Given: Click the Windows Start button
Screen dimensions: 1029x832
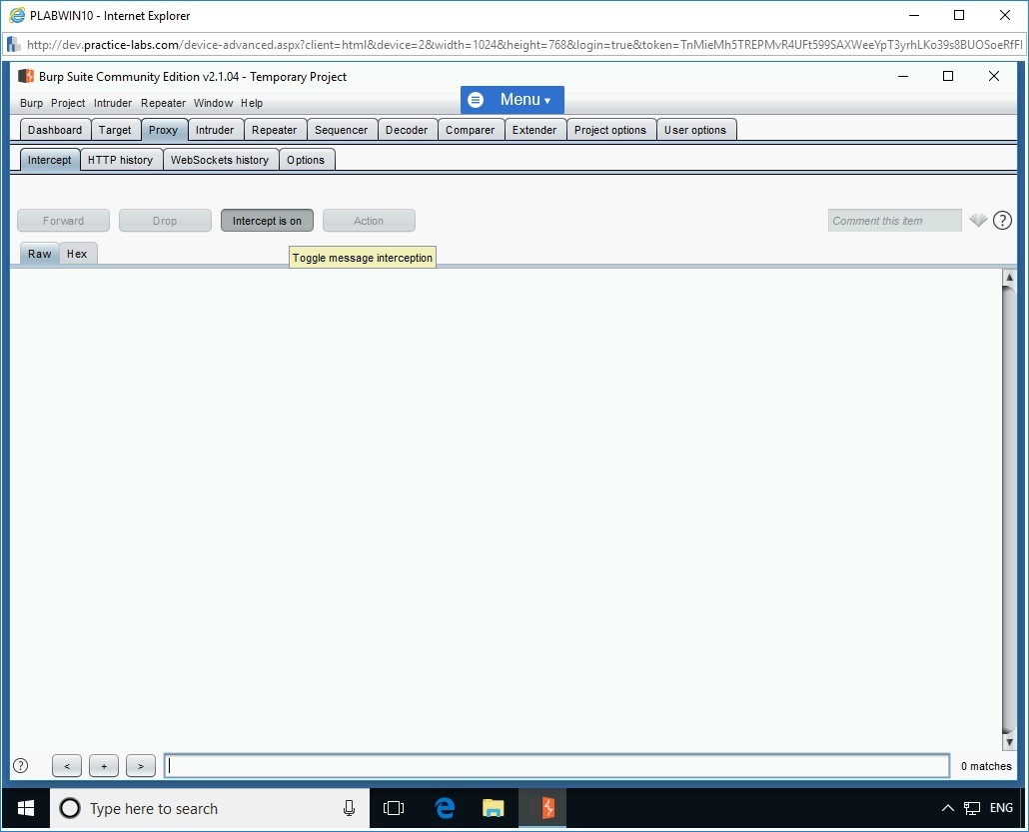Looking at the screenshot, I should pos(24,808).
